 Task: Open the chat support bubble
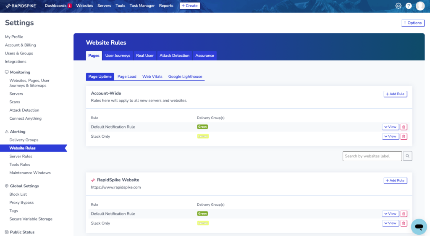click(x=419, y=227)
